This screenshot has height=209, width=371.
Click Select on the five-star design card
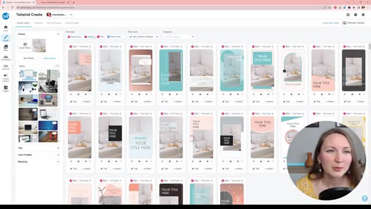(147, 169)
